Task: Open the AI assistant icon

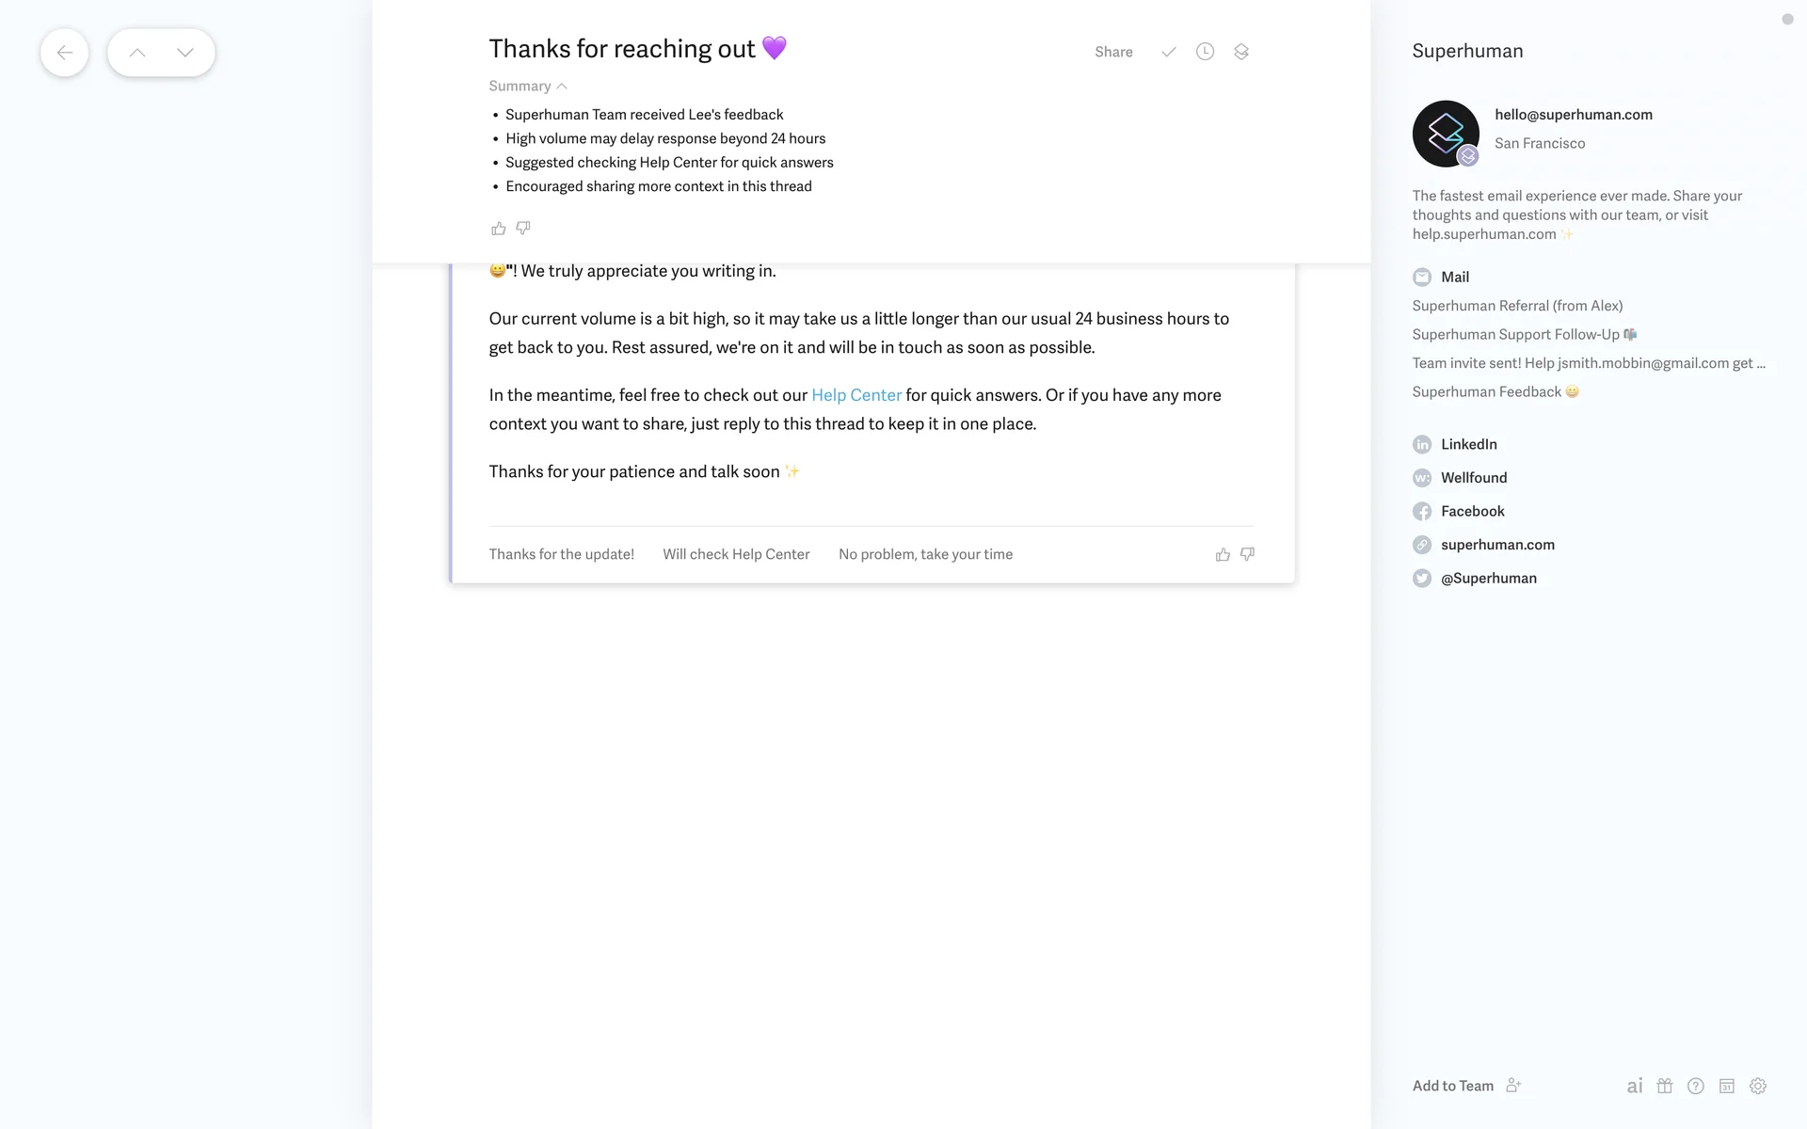Action: click(1635, 1086)
